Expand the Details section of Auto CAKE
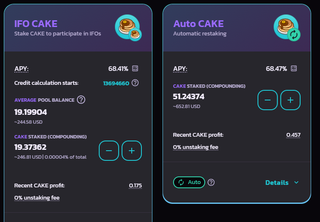Viewport: 320px width, 222px height. tap(282, 182)
